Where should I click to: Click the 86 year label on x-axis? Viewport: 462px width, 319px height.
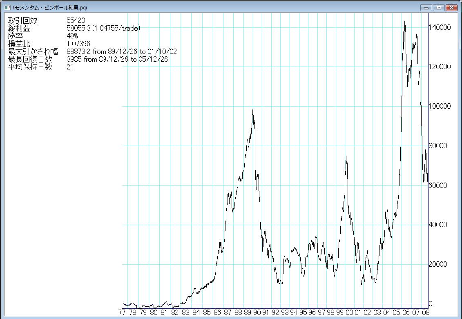[217, 312]
